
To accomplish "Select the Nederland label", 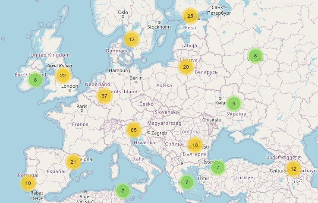I will coord(98,84).
